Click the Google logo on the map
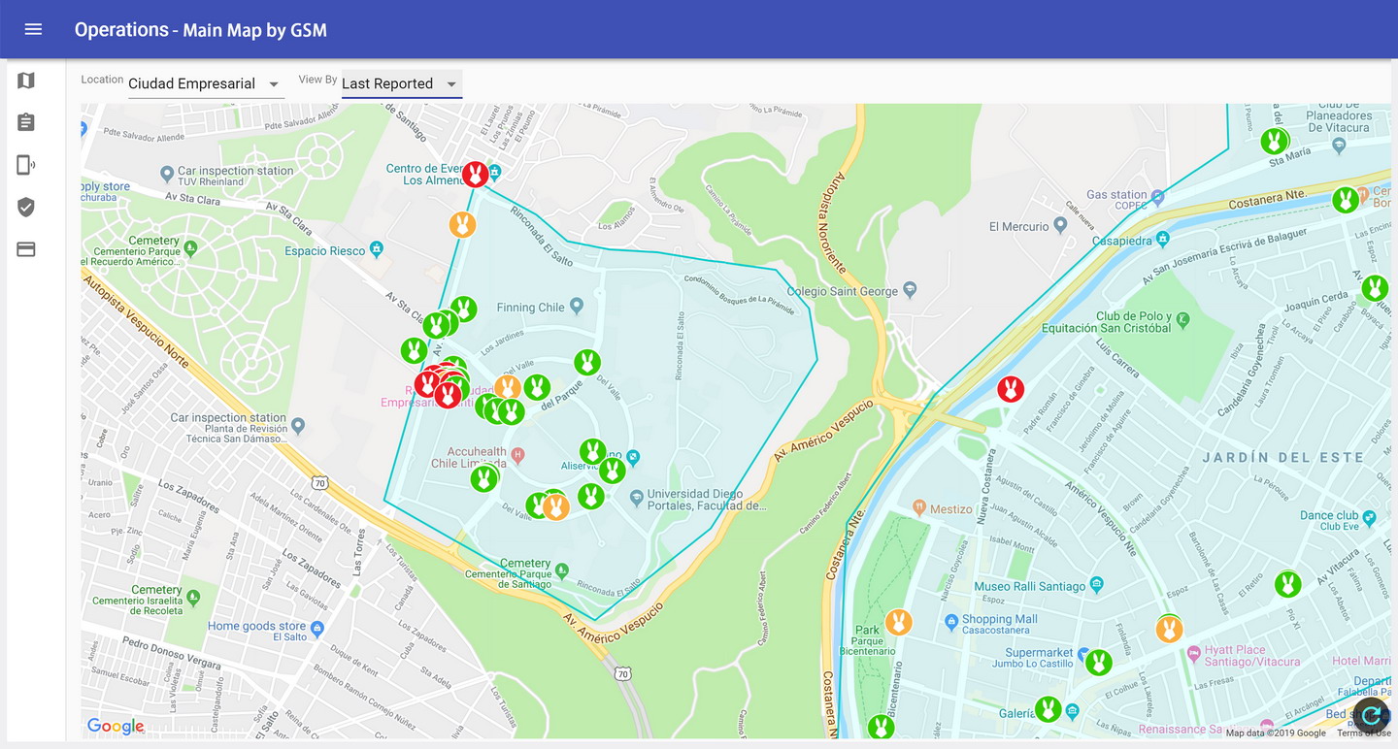The height and width of the screenshot is (749, 1398). pyautogui.click(x=115, y=726)
